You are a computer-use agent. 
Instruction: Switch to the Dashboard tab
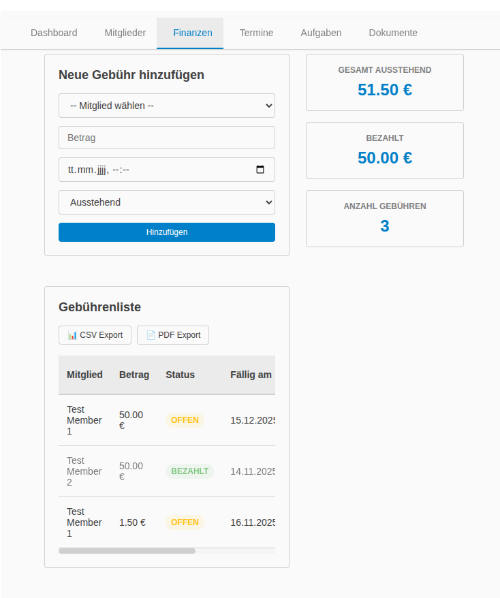pyautogui.click(x=54, y=33)
